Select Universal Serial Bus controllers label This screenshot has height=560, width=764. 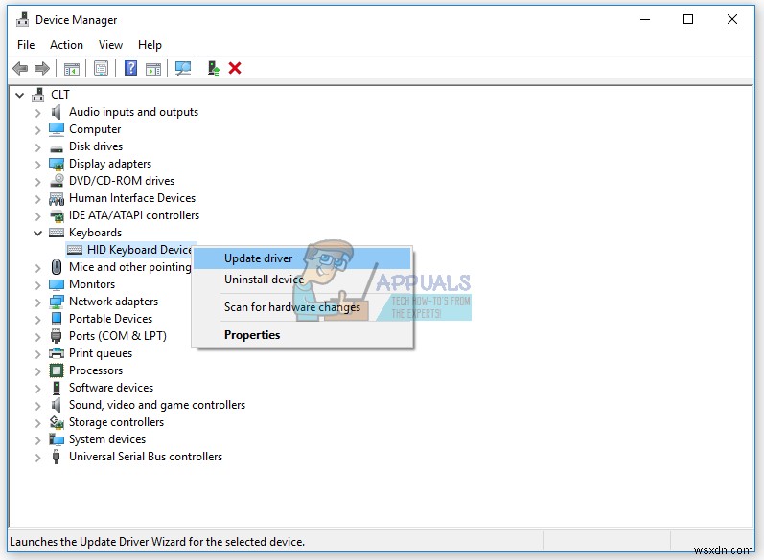tap(145, 457)
